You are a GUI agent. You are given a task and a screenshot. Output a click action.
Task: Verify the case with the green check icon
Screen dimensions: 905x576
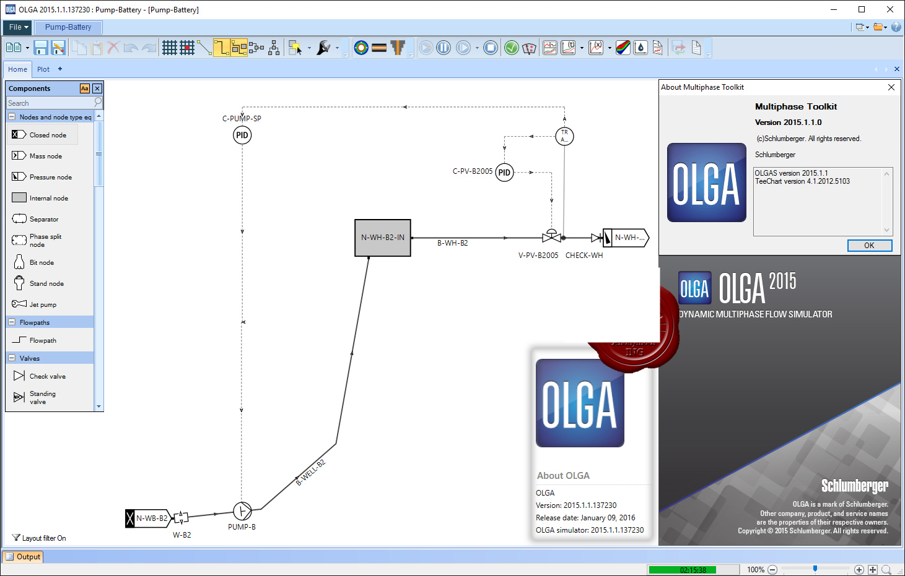click(512, 48)
